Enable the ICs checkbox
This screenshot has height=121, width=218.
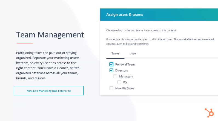[x=119, y=82]
